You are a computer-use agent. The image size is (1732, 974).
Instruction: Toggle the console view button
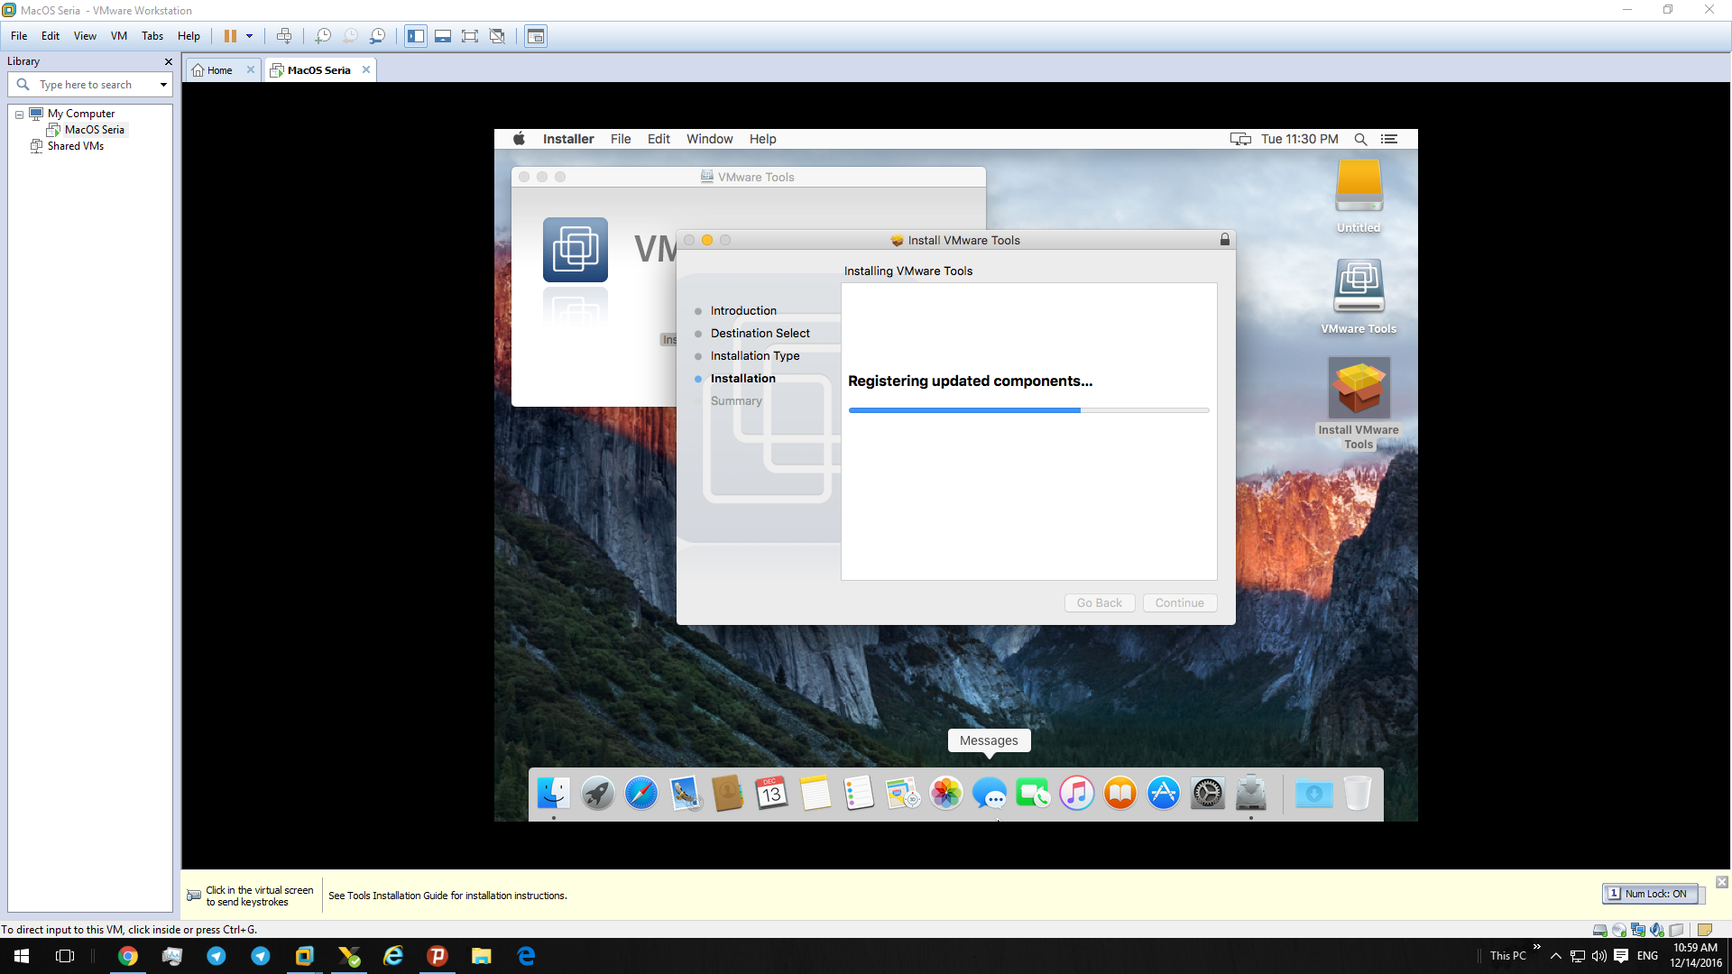[x=536, y=36]
